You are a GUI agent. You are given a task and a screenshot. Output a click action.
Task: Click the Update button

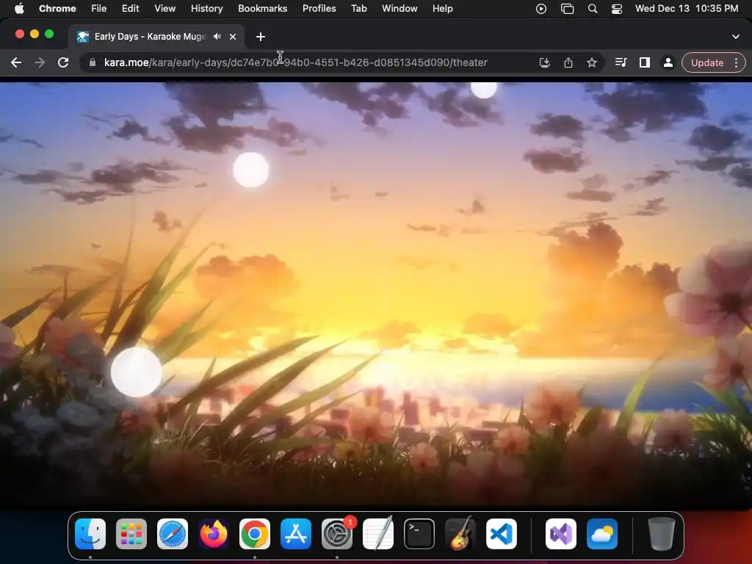tap(707, 62)
